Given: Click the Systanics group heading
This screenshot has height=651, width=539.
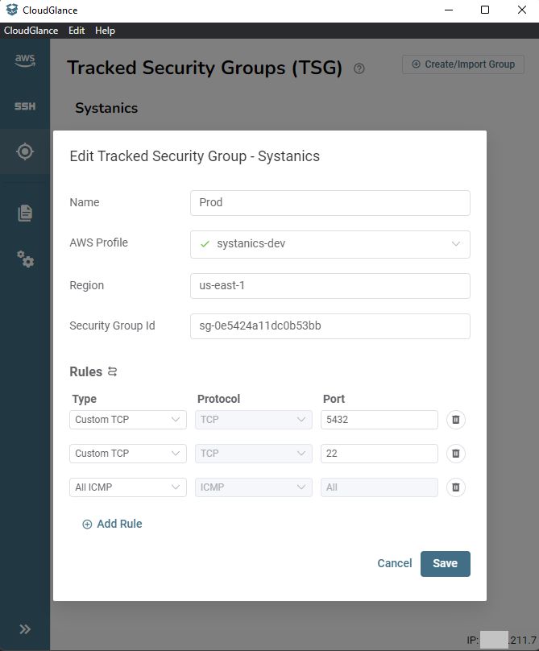Looking at the screenshot, I should pos(106,108).
